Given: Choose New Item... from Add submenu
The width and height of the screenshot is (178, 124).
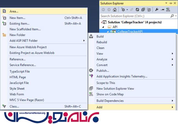Looking at the screenshot, I should [x=17, y=18].
